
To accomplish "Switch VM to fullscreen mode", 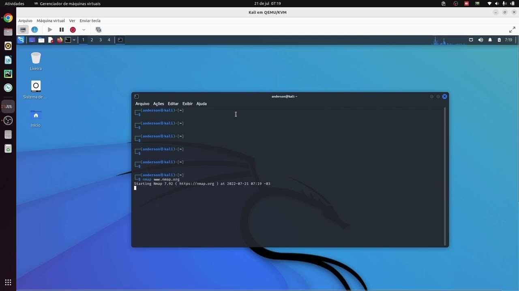I will [512, 30].
